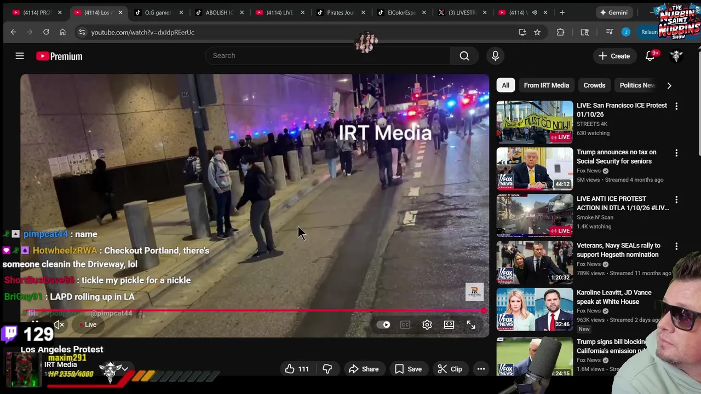Clip this video
This screenshot has height=394, width=701.
450,369
